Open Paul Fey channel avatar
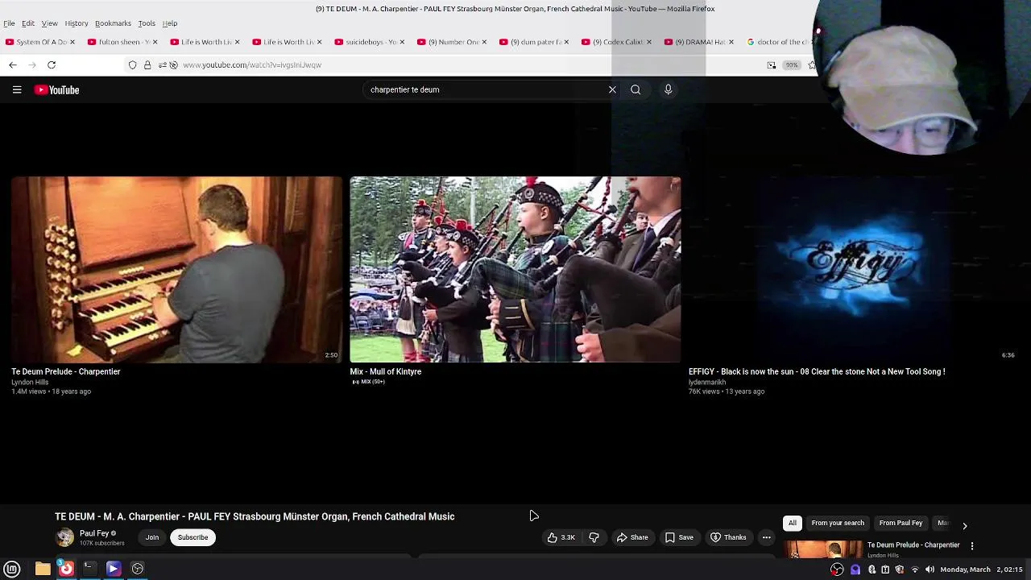This screenshot has height=580, width=1031. [64, 537]
